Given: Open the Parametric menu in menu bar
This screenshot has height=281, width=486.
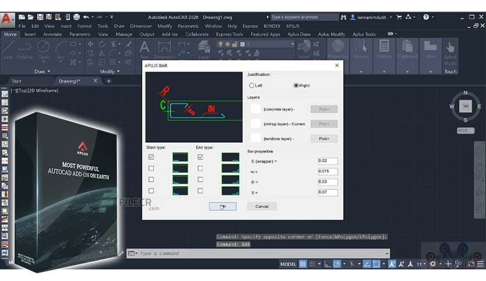Looking at the screenshot, I should point(188,26).
